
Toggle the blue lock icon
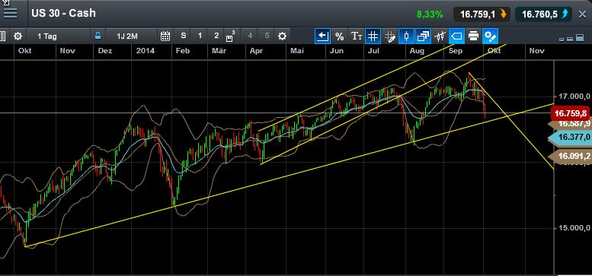[98, 36]
